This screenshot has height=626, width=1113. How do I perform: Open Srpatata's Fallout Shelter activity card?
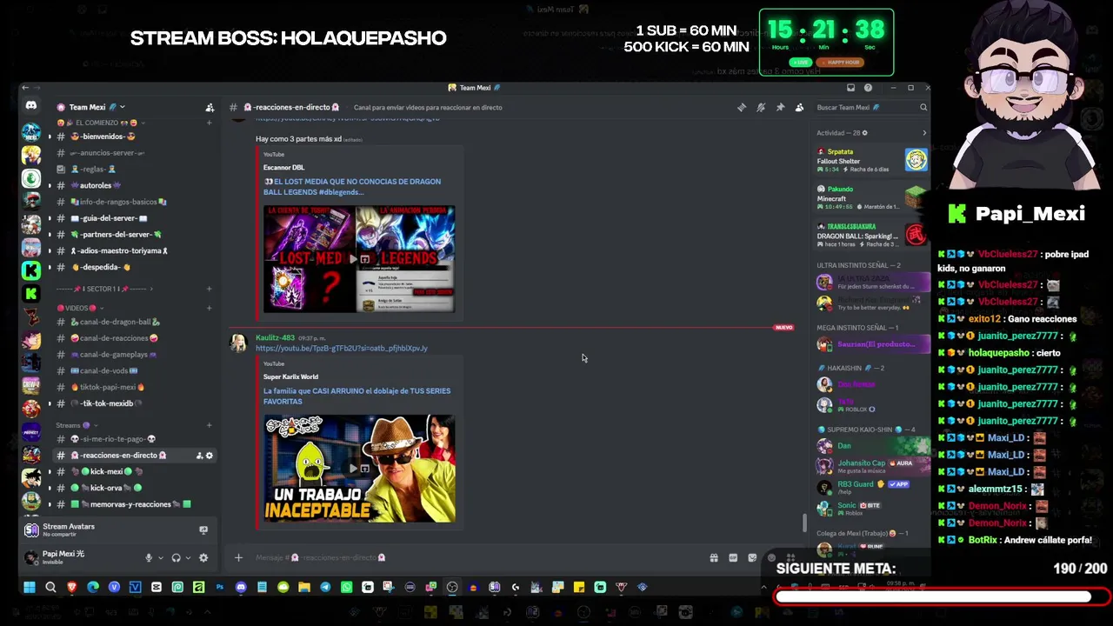click(x=872, y=161)
